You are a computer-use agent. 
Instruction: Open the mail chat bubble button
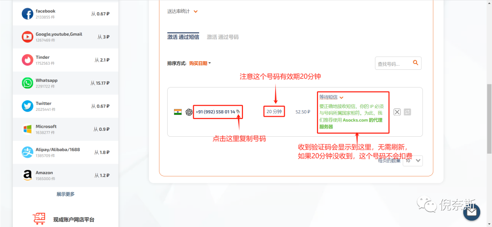tap(471, 212)
